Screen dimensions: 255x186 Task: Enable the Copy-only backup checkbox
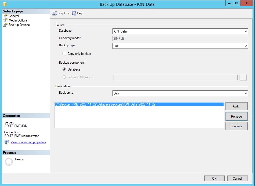point(65,54)
